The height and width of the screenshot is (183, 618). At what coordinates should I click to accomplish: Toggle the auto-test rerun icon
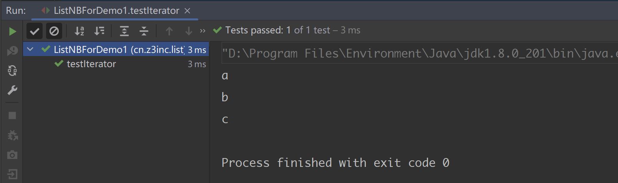(x=12, y=71)
